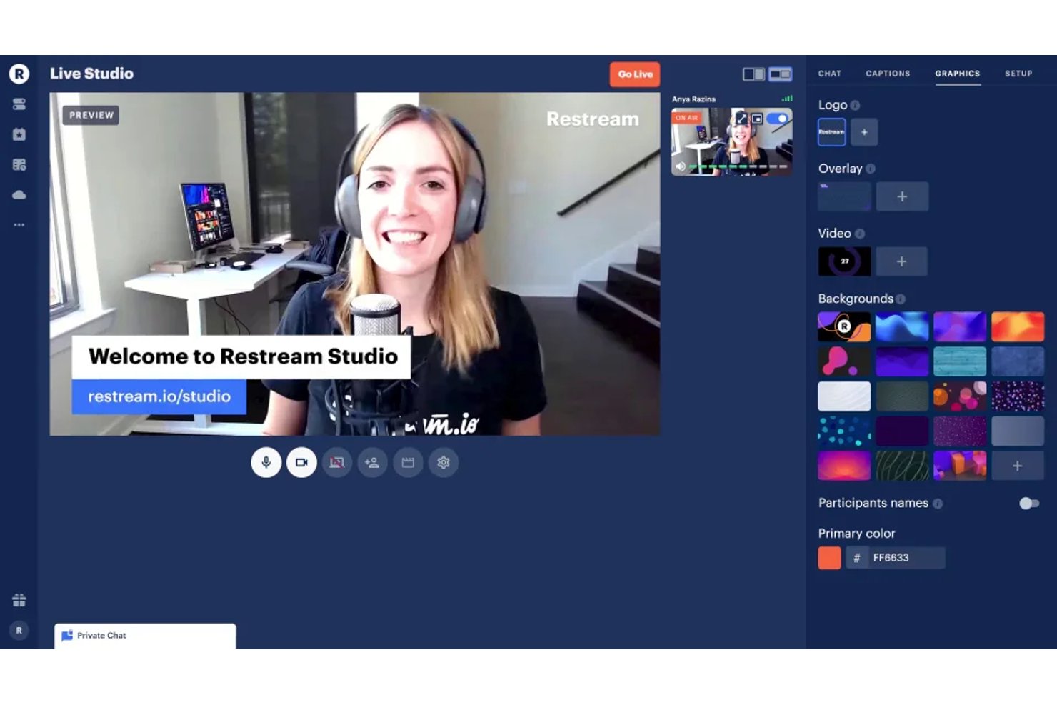Add a new logo with plus button
Image resolution: width=1057 pixels, height=705 pixels.
(864, 132)
